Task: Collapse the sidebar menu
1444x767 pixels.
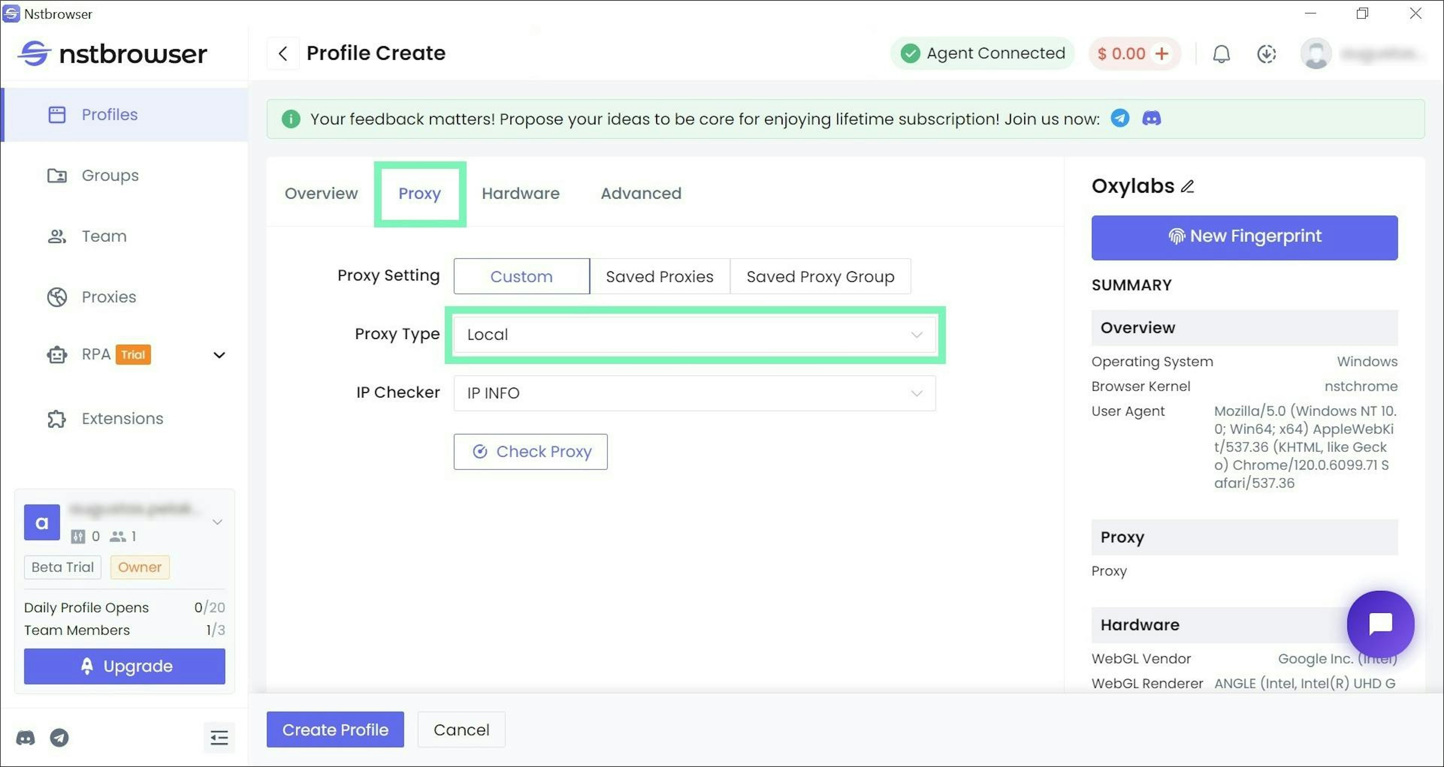Action: (x=219, y=738)
